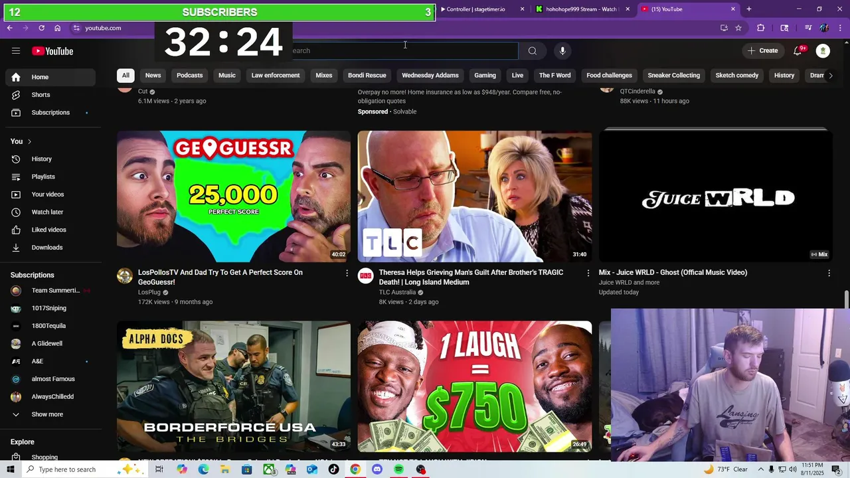Open Theresa Helps Grieving Man video title
Viewport: 850px width, 478px height.
point(471,278)
